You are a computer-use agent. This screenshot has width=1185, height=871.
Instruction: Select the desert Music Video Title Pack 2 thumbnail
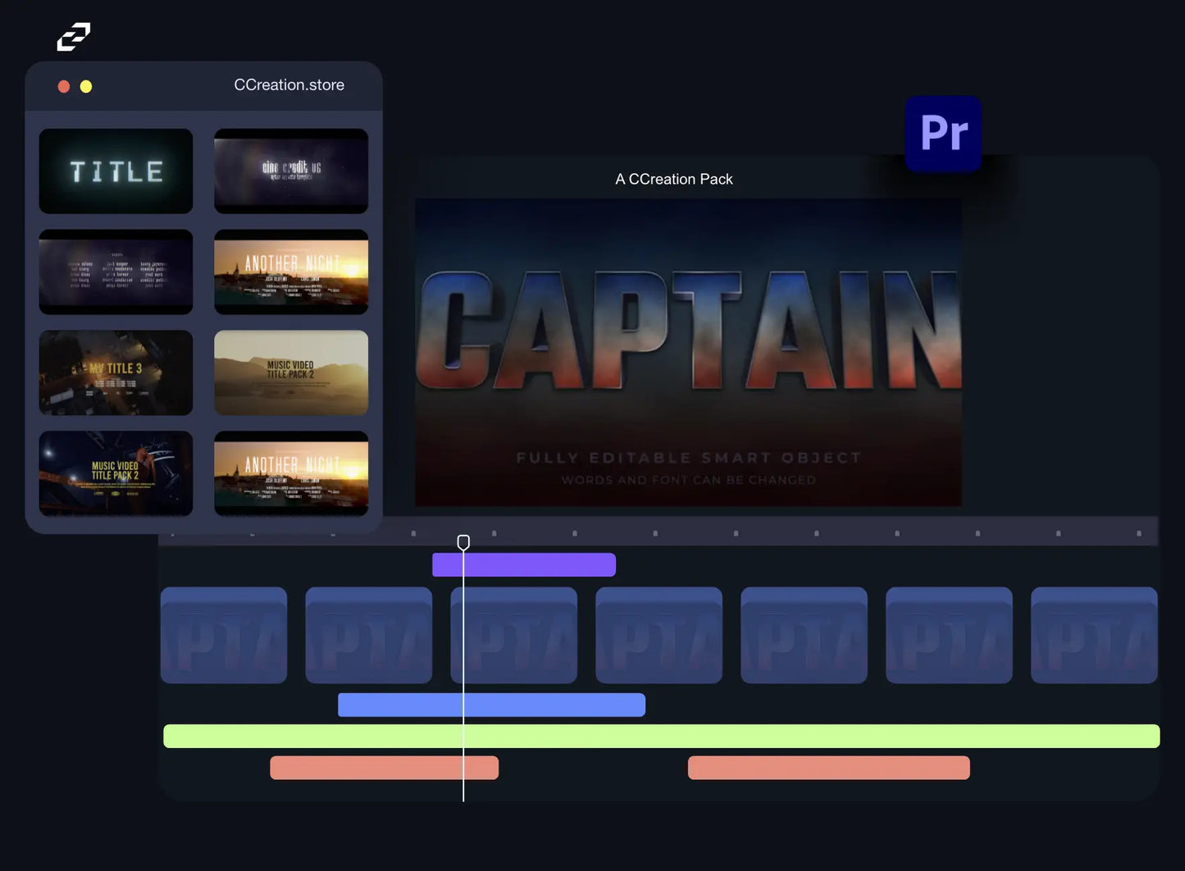coord(290,372)
